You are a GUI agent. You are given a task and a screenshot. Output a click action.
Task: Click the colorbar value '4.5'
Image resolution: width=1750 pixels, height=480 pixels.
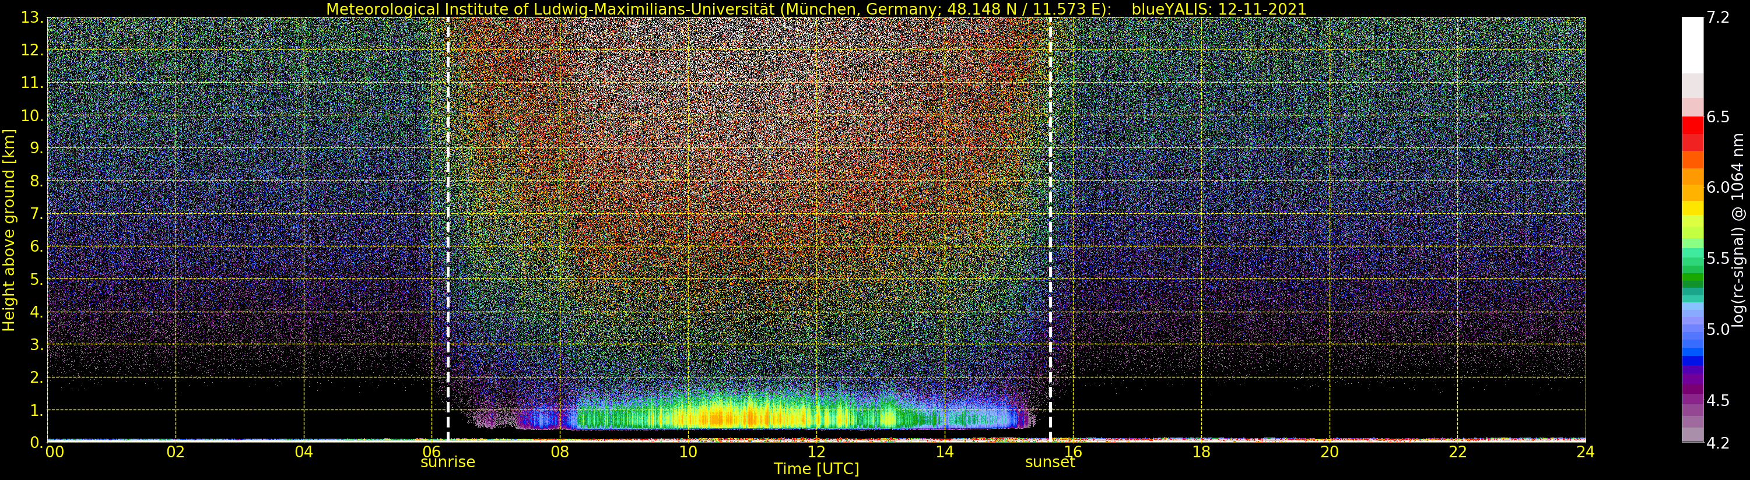(x=1717, y=401)
